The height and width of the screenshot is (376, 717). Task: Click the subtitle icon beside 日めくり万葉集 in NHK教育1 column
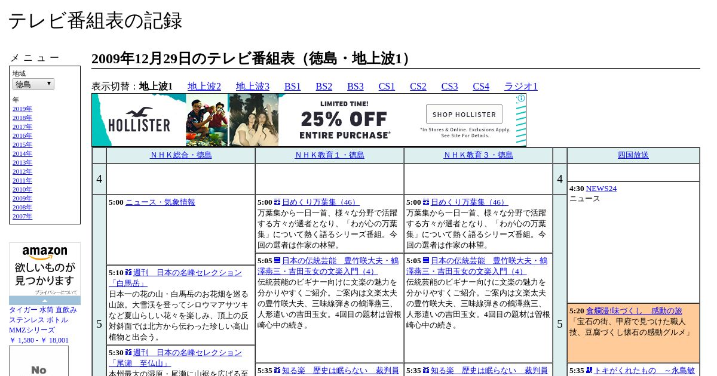pyautogui.click(x=277, y=202)
